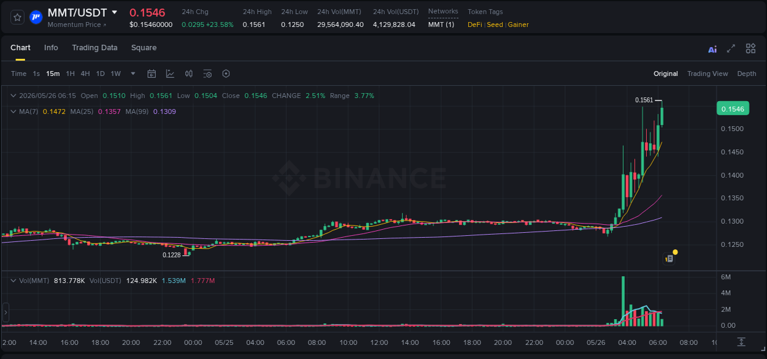Viewport: 767px width, 359px height.
Task: Click the red 0.1546 last price
Action: click(147, 12)
